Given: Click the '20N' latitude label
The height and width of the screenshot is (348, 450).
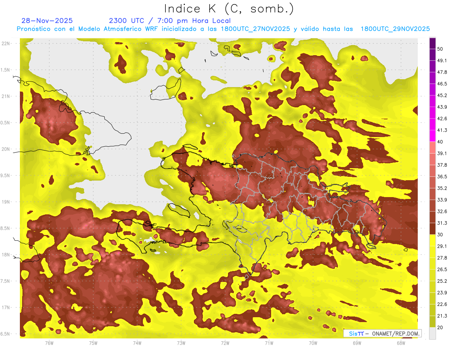Looking at the screenshot, I should pos(6,149).
